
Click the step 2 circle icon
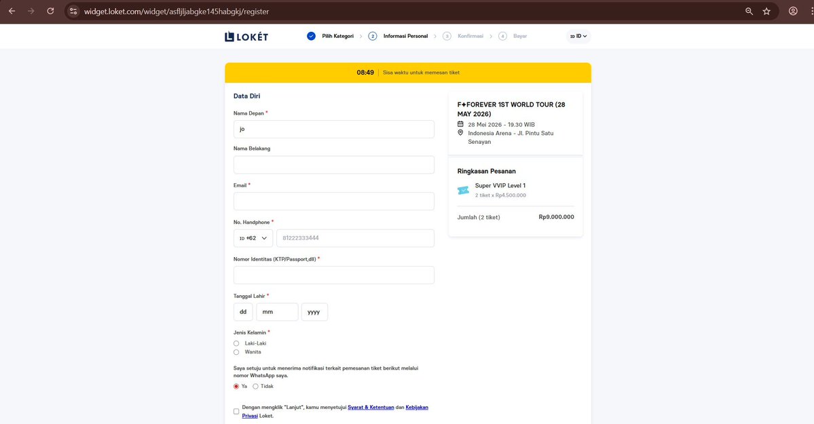[372, 36]
